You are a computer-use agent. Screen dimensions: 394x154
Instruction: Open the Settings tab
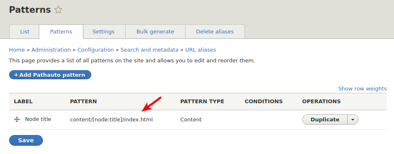(x=104, y=32)
